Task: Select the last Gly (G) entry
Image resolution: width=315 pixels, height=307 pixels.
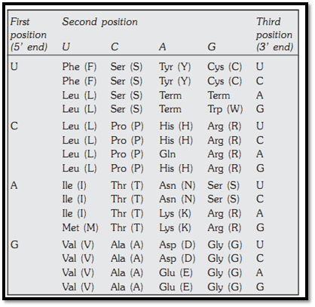Action: pyautogui.click(x=225, y=287)
